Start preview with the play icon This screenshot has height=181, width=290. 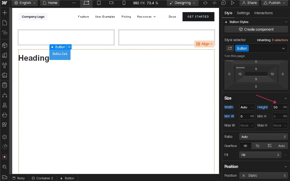click(233, 3)
